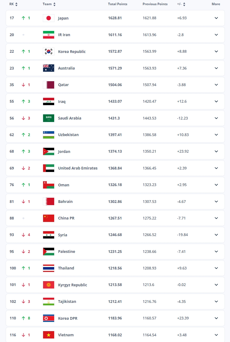Click the Korea Republic flag icon
Viewport: 230px width, 342px height.
pos(48,51)
